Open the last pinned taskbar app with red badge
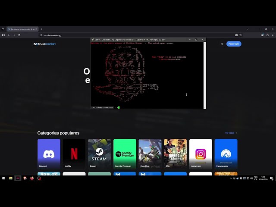 (39, 178)
